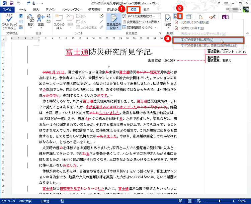
Task: Switch to the ホーム tab
Action: click(x=22, y=10)
